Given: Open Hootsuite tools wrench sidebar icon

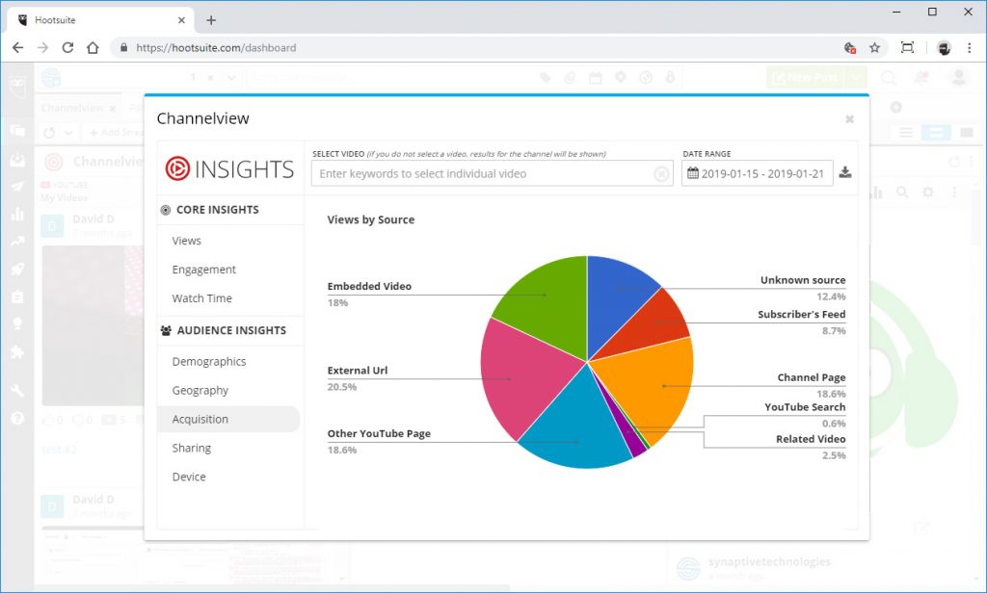Looking at the screenshot, I should 17,391.
